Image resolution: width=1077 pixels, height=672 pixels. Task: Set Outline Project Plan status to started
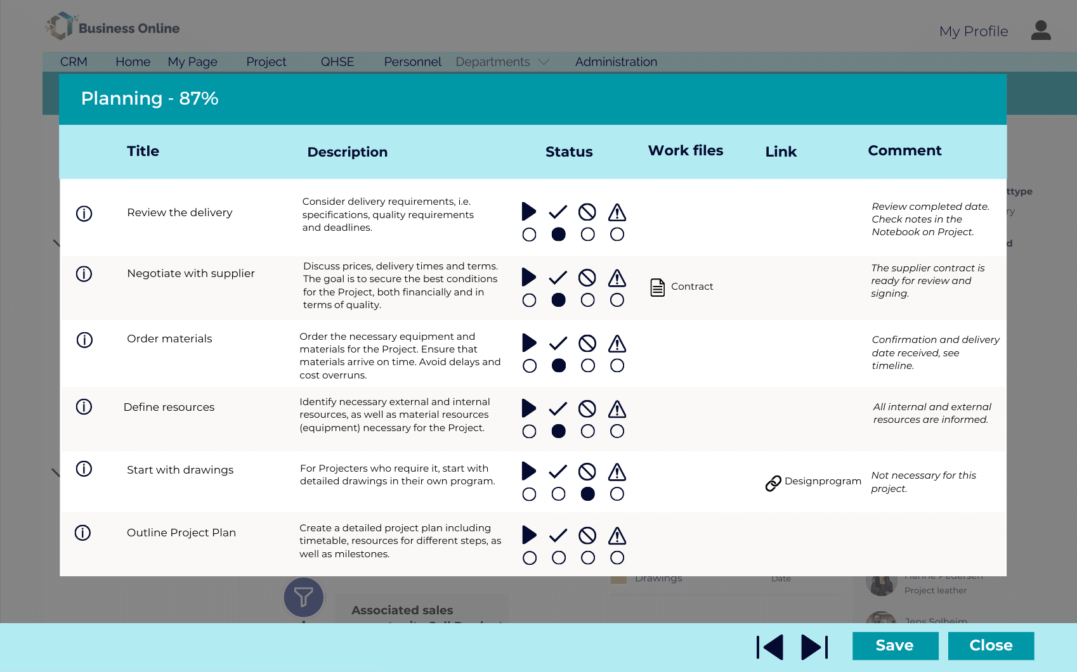pyautogui.click(x=530, y=558)
